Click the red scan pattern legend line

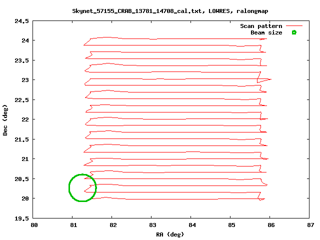click(x=294, y=26)
